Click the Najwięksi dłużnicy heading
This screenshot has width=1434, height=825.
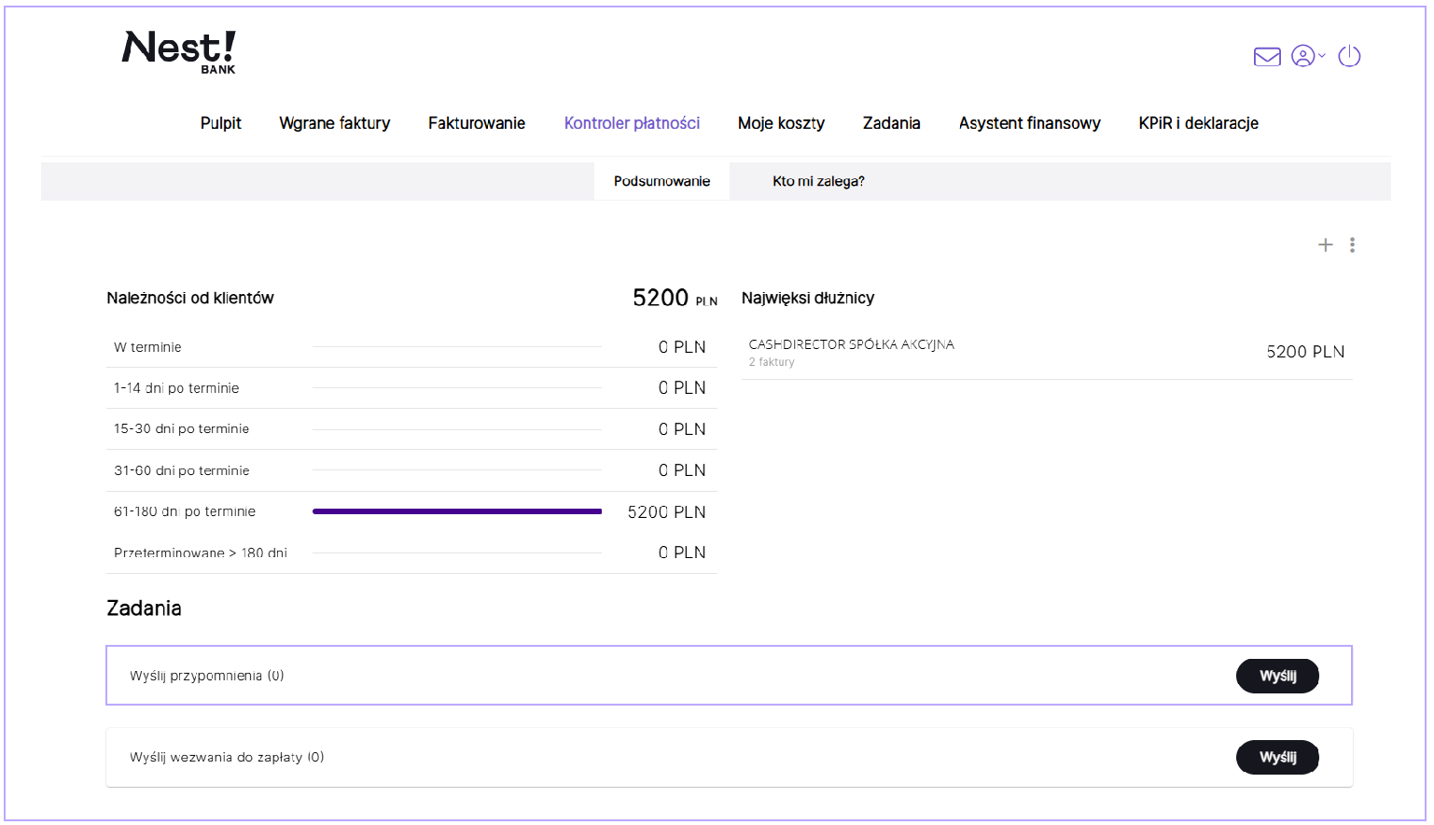[808, 298]
